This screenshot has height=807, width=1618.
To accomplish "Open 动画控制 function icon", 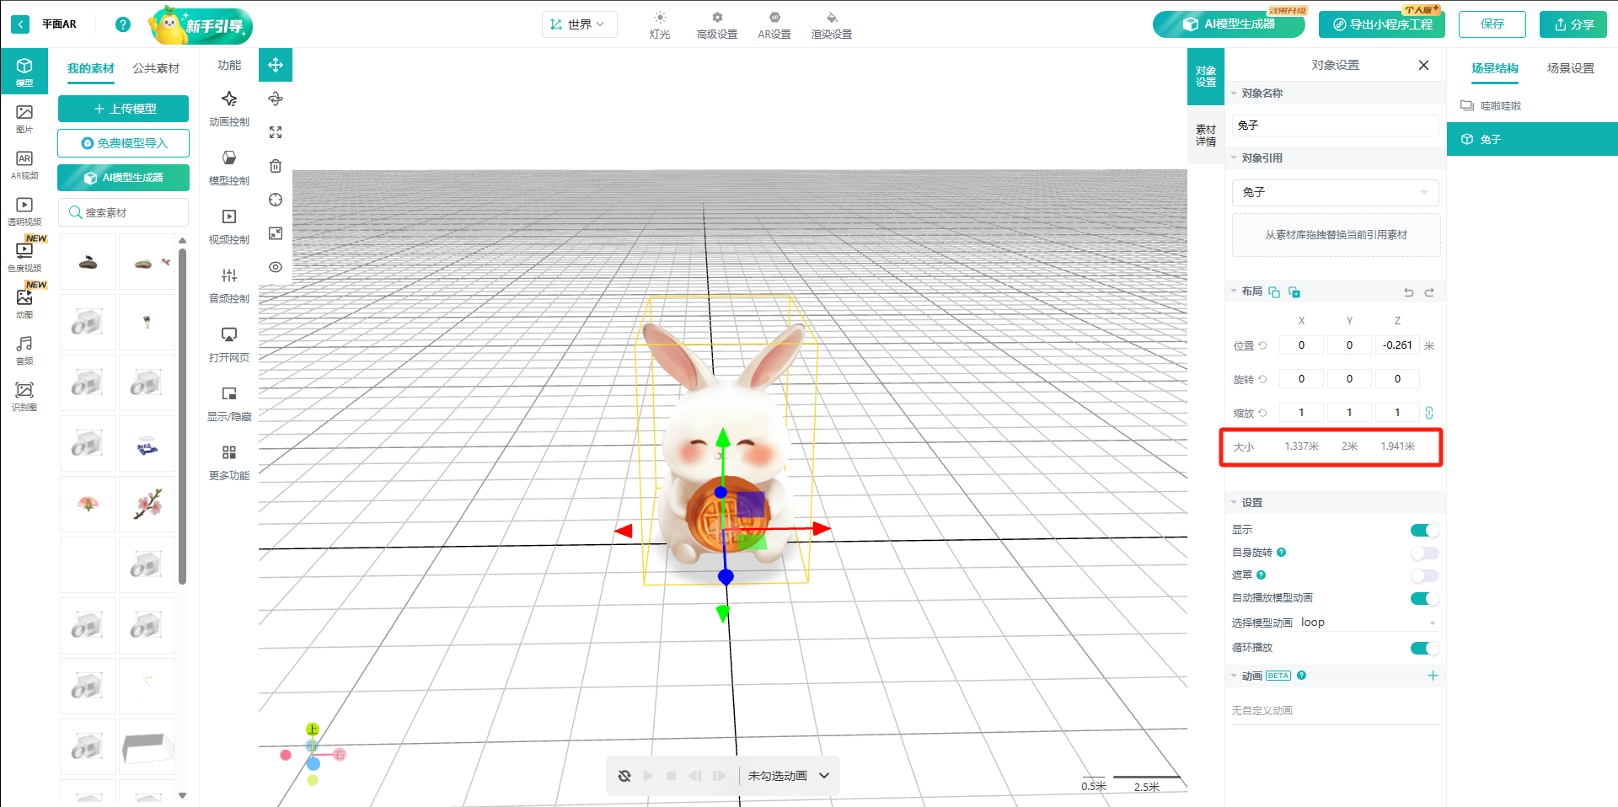I will pos(229,108).
